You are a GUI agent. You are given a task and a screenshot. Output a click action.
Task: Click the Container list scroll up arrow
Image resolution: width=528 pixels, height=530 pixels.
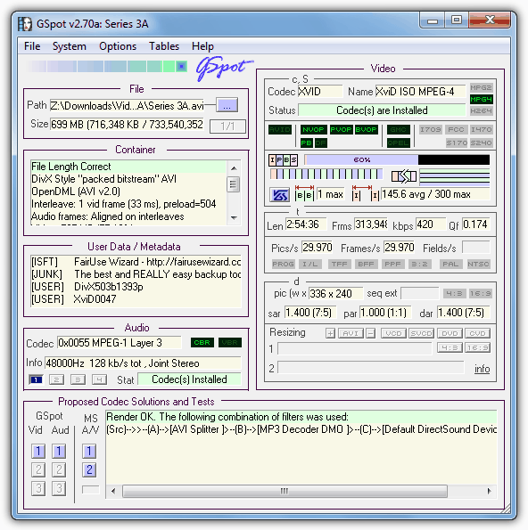tap(234, 167)
